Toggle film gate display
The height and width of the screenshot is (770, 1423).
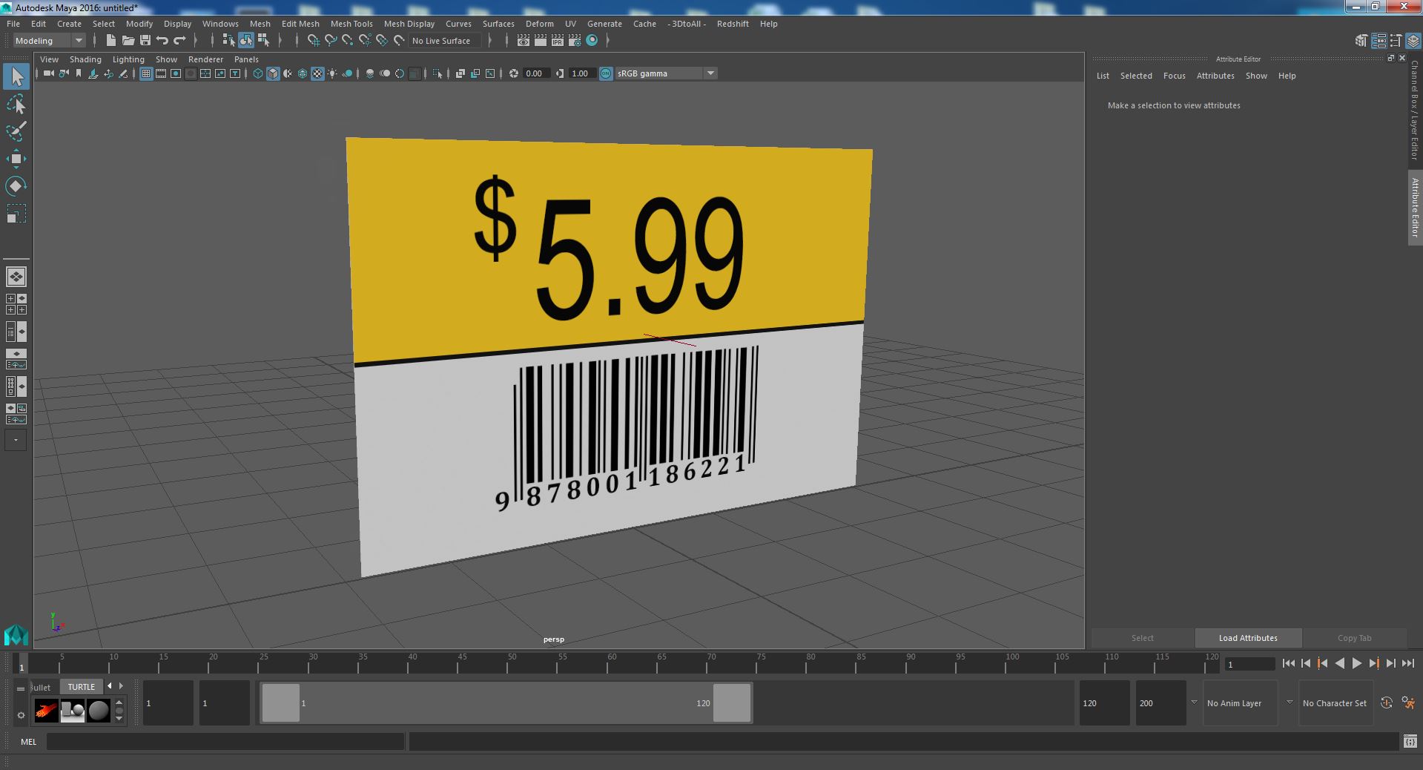pyautogui.click(x=160, y=73)
